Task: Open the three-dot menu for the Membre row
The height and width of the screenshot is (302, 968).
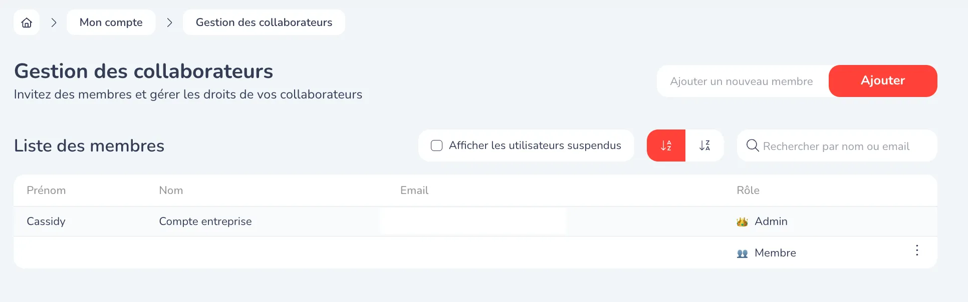Action: coord(917,250)
